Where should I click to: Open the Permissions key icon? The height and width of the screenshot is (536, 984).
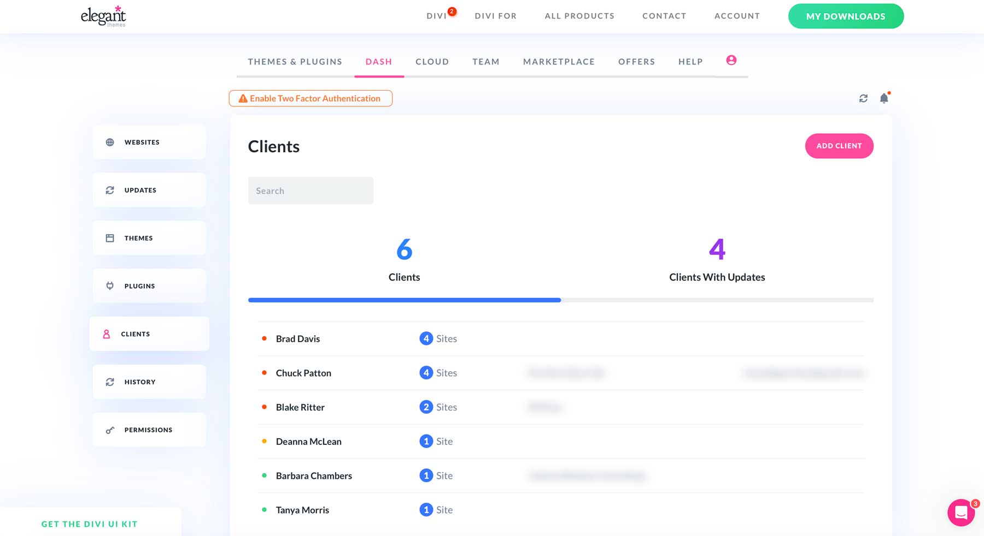[110, 430]
